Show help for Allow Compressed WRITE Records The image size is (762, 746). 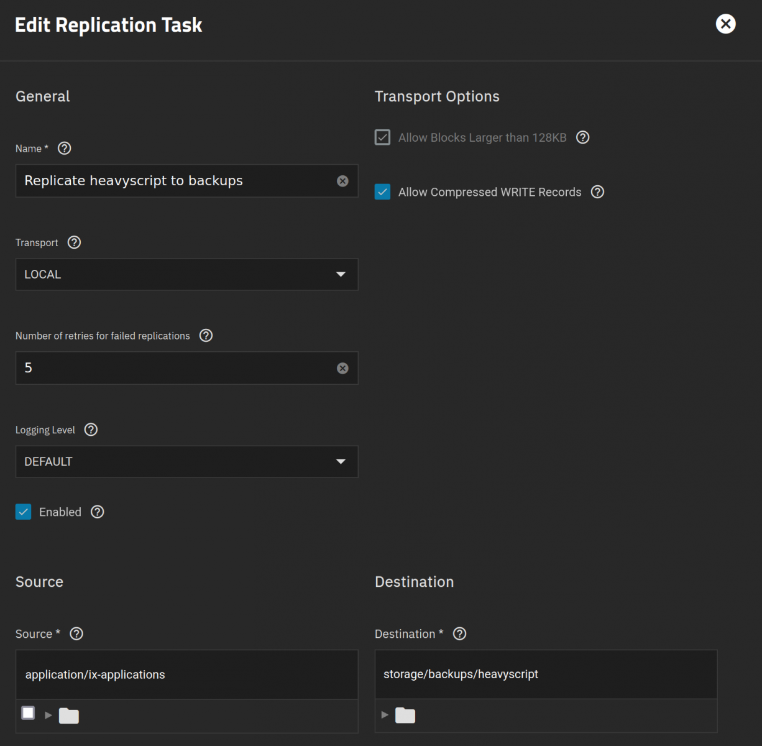[597, 192]
